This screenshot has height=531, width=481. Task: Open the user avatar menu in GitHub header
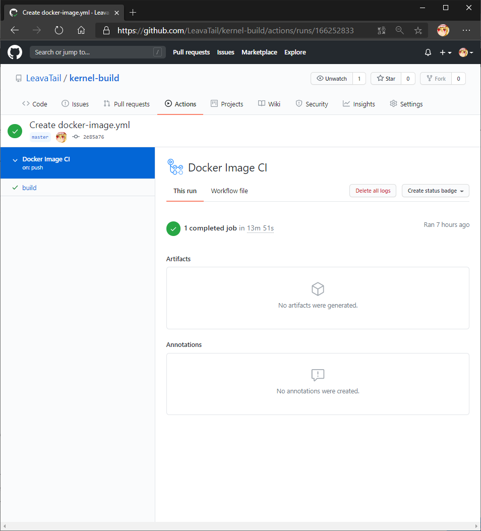click(x=466, y=52)
